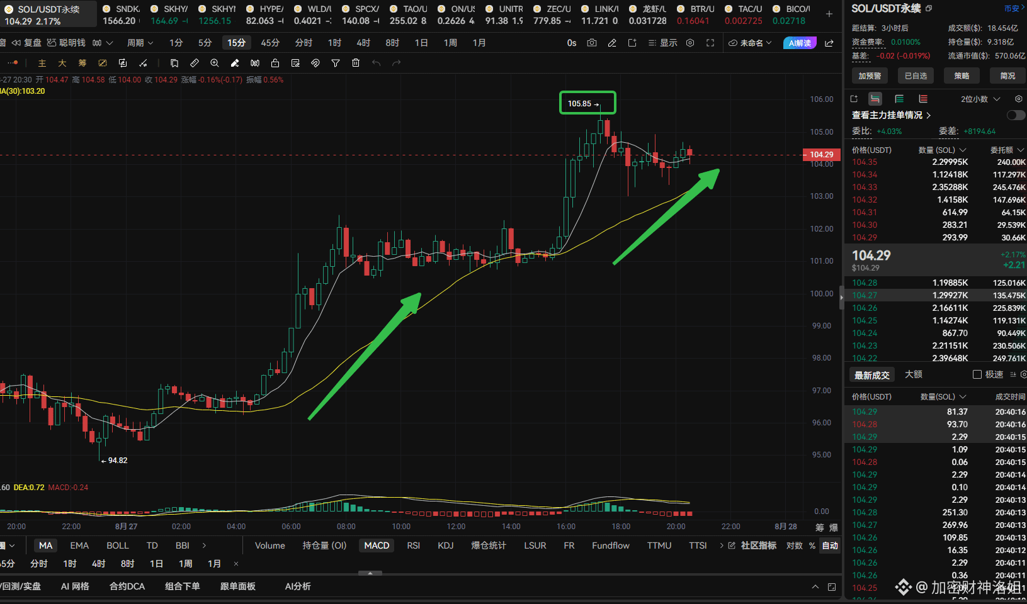This screenshot has width=1027, height=604.
Task: Click the share arrow icon beside AI解读
Action: point(829,43)
